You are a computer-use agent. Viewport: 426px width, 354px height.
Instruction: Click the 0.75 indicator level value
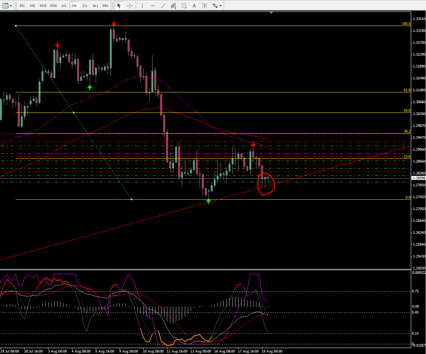point(415,291)
